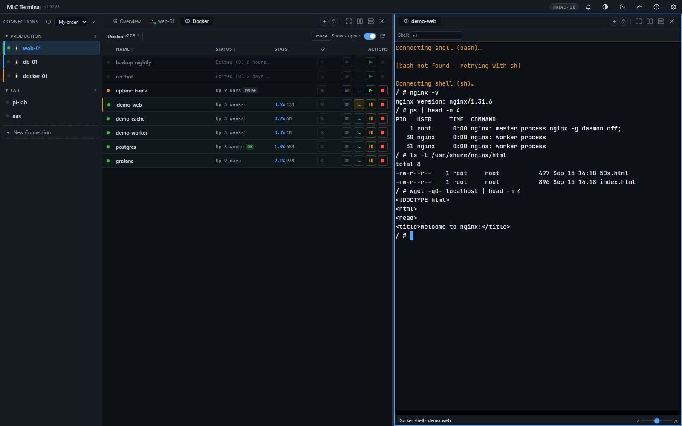Select the demo-web tab in right pane
Image resolution: width=682 pixels, height=426 pixels.
coord(420,21)
